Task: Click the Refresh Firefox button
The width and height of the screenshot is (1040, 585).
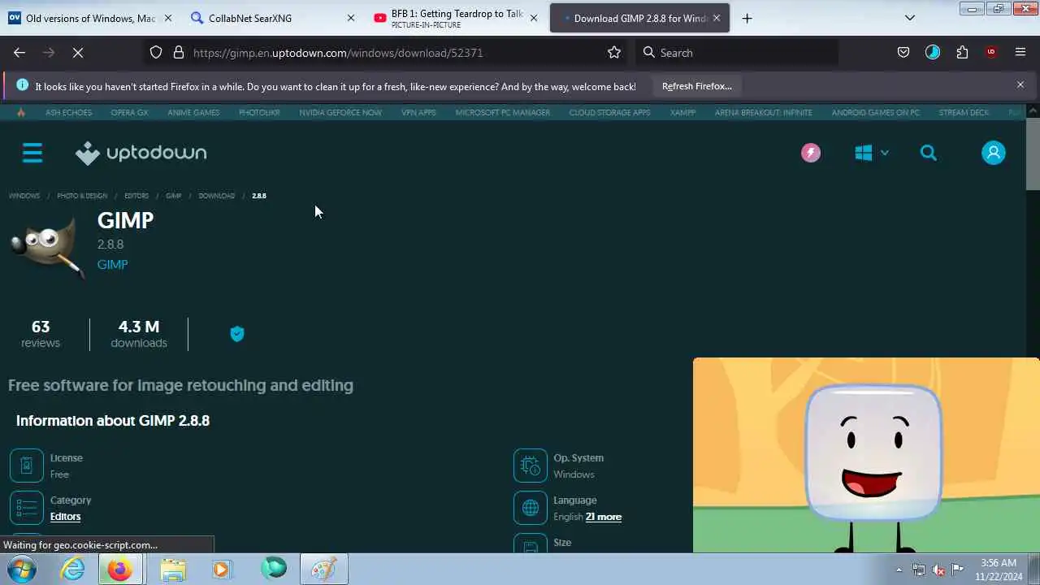Action: (x=696, y=86)
